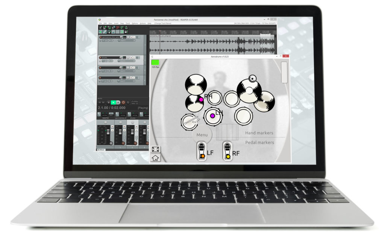This screenshot has height=233, width=385.
Task: Click the Aerodrums home icon
Action: pos(155,158)
